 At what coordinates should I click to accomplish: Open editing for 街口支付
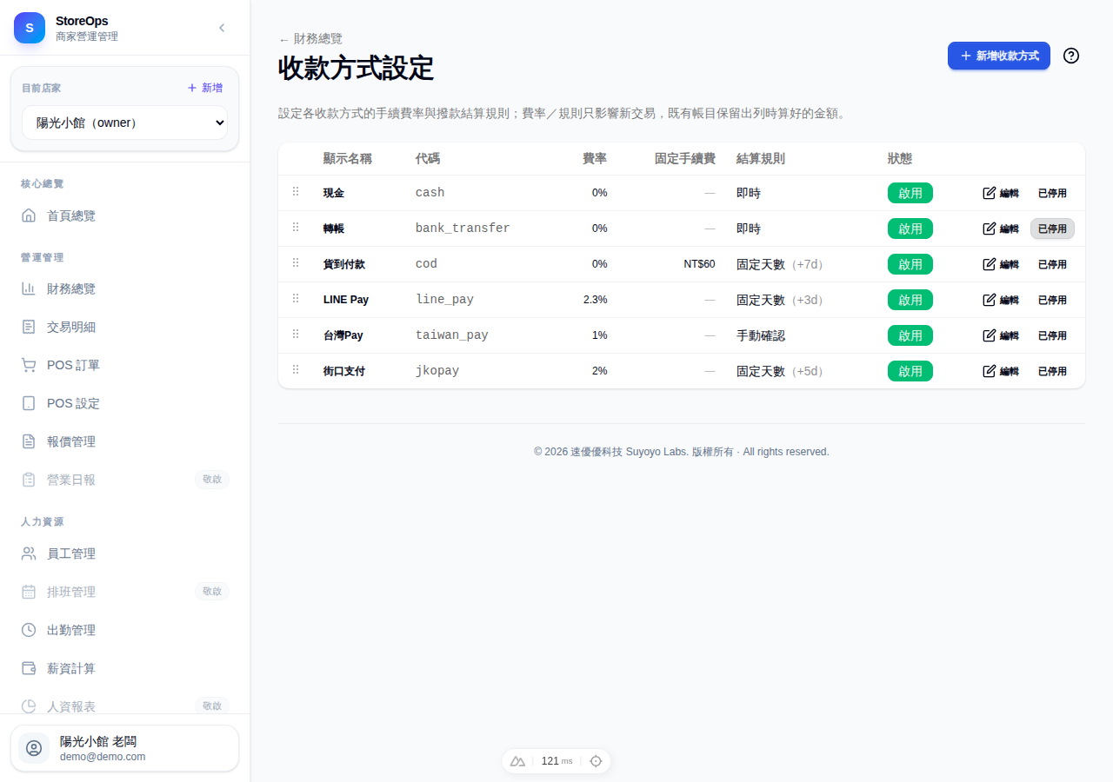pyautogui.click(x=1000, y=371)
